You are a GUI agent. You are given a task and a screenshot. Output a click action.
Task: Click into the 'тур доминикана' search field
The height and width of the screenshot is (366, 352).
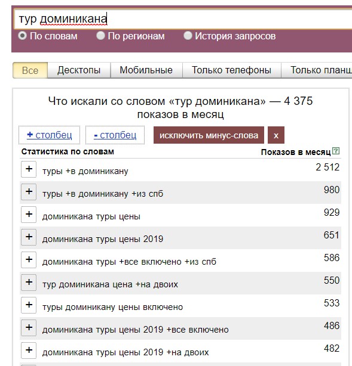tap(182, 19)
